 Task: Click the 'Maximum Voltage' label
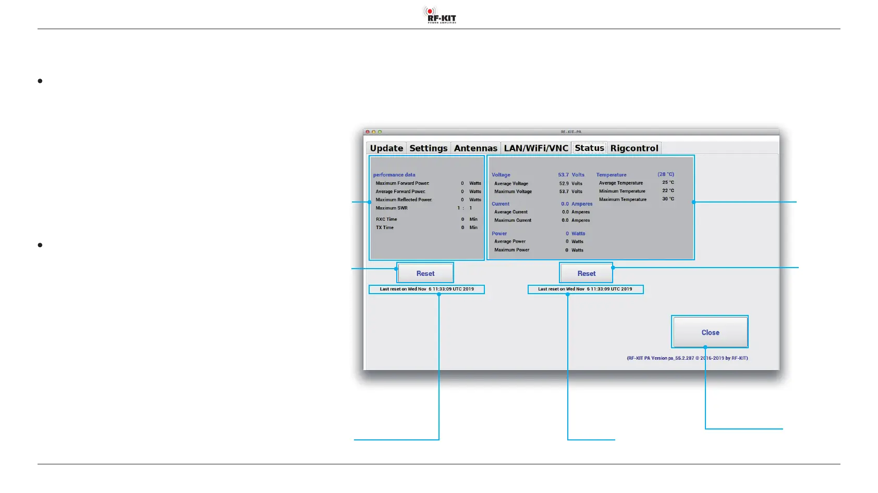click(x=513, y=192)
